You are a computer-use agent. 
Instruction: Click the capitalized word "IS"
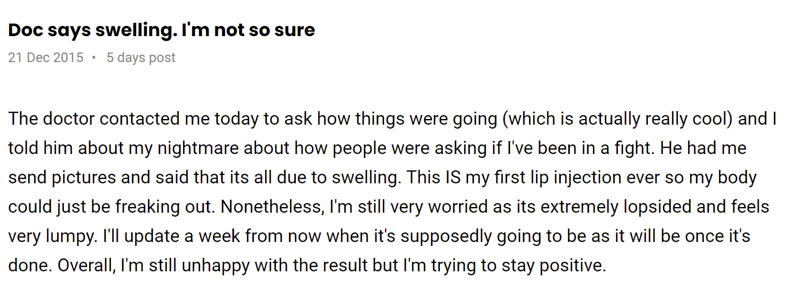click(455, 178)
